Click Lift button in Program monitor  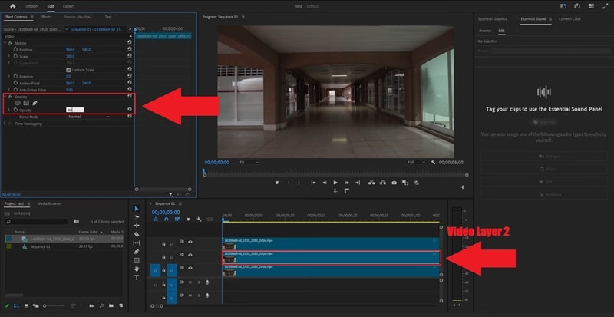point(371,183)
